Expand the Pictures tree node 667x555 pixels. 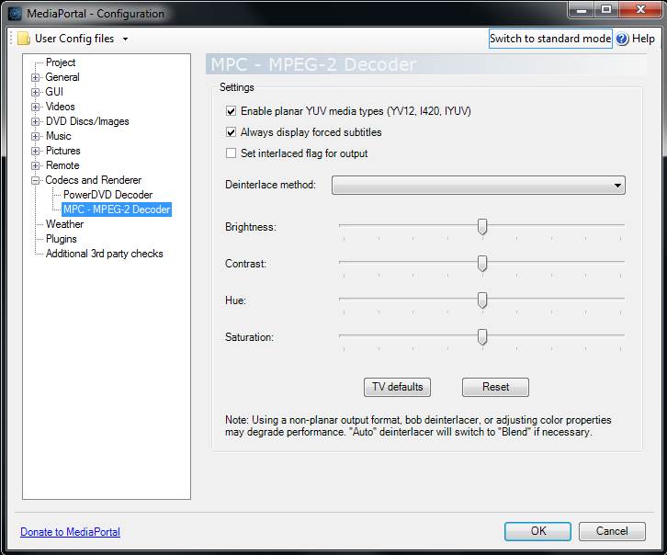click(x=35, y=151)
